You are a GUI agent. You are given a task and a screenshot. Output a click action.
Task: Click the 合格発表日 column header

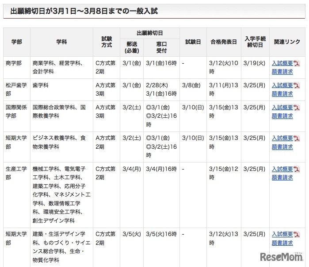coord(224,42)
